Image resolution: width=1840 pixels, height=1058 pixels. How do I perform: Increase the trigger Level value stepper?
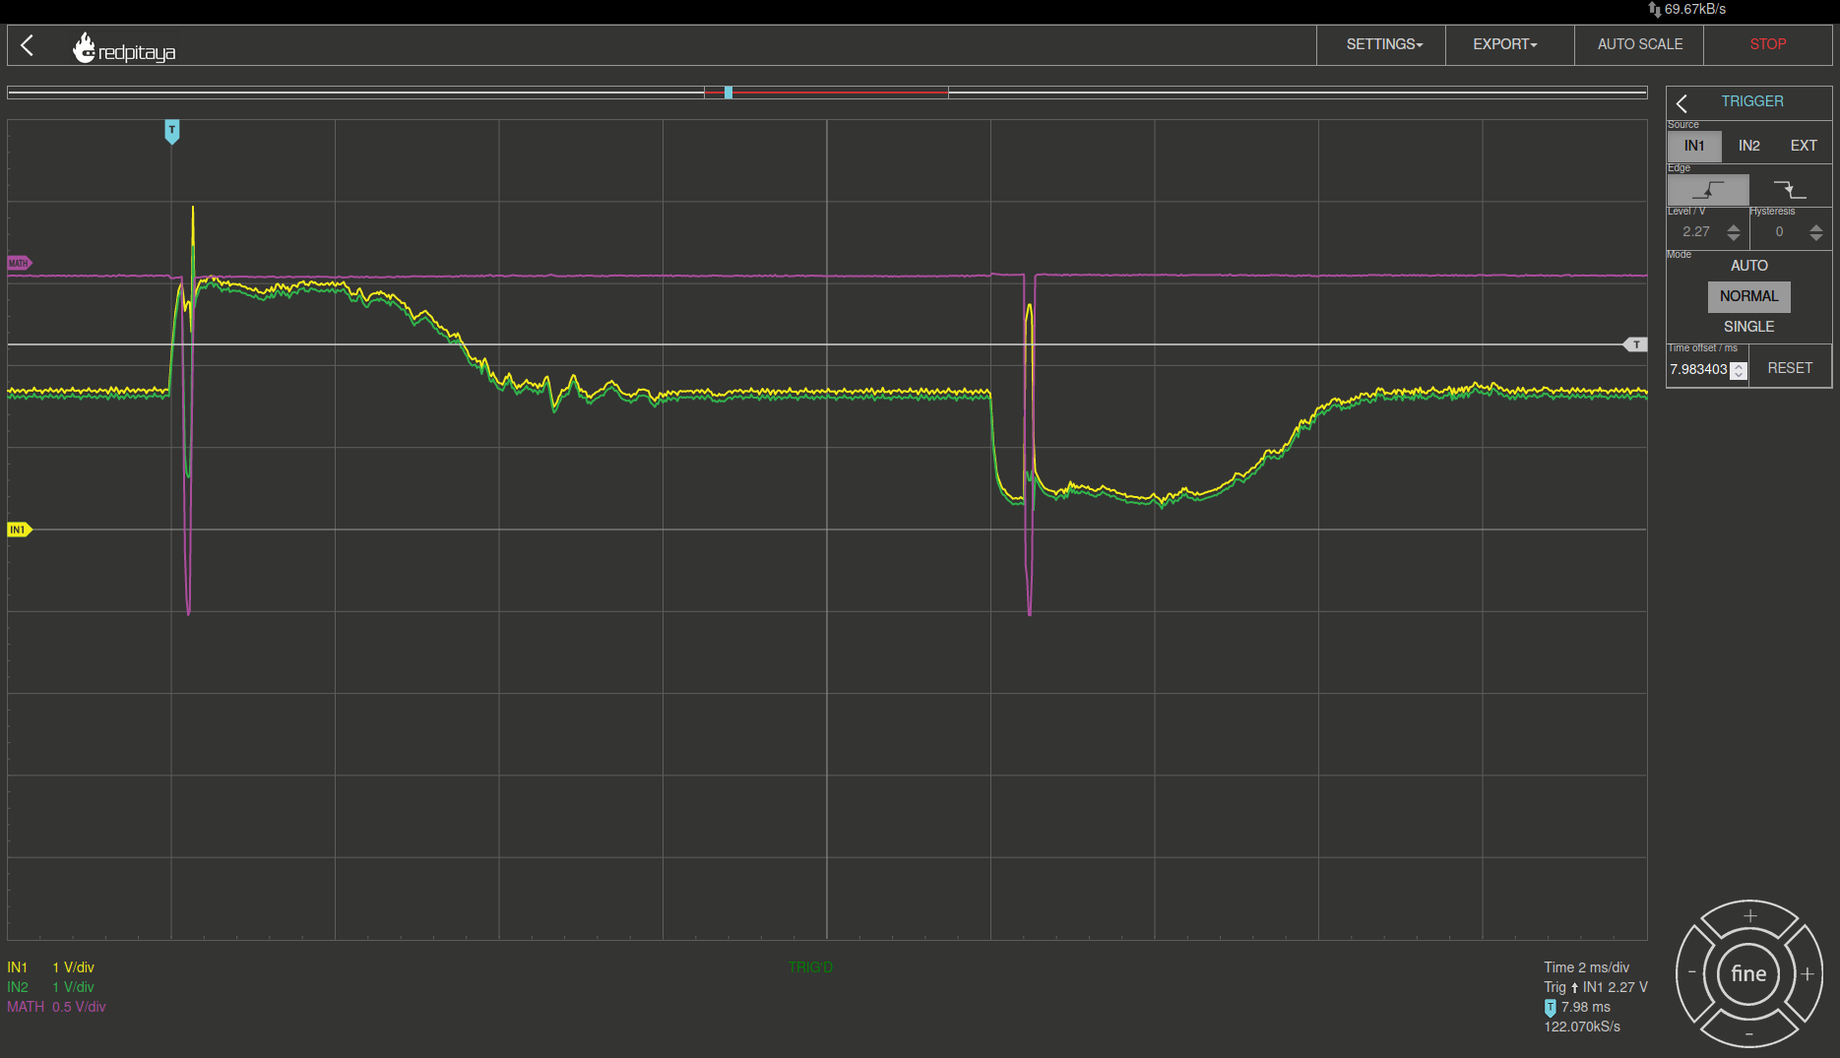tap(1734, 227)
